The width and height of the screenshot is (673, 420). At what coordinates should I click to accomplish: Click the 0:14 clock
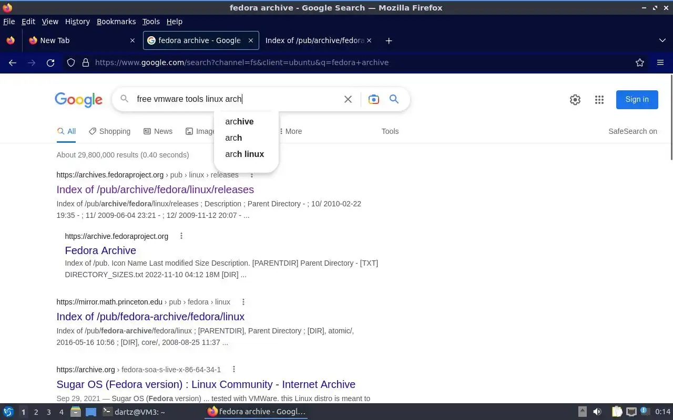(x=663, y=412)
